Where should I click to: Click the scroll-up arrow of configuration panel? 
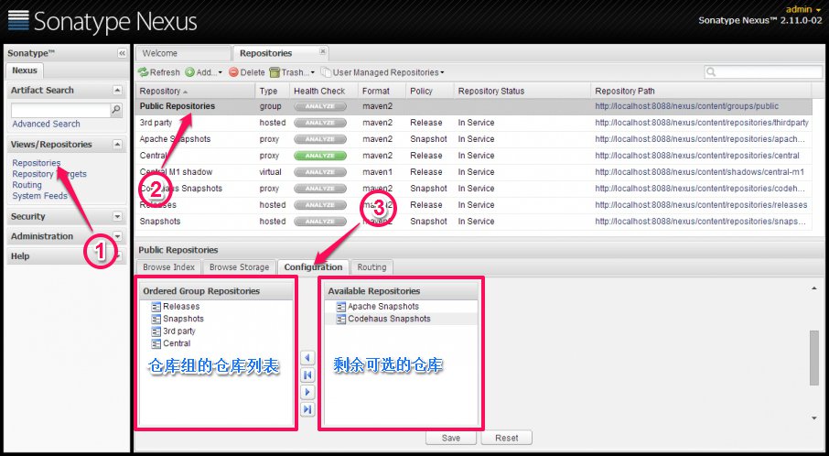pos(814,288)
